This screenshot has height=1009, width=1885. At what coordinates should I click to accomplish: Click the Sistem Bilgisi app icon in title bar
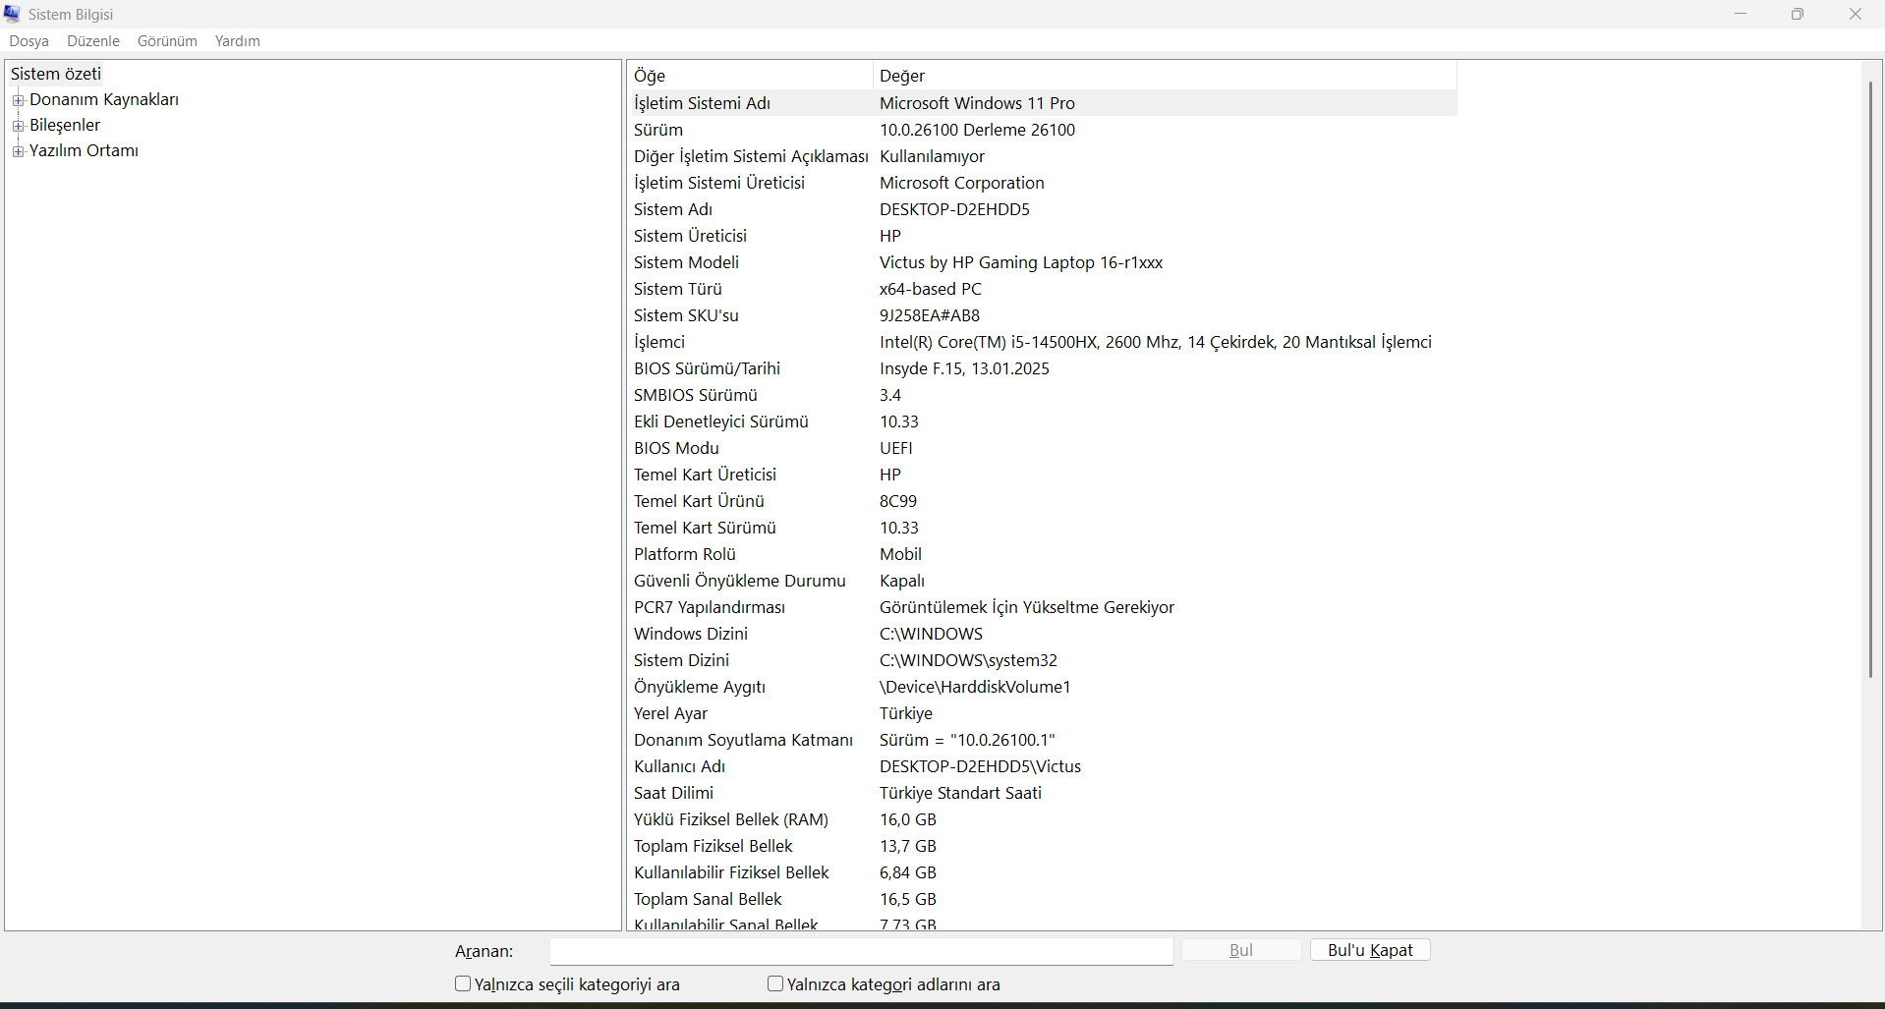coord(13,14)
